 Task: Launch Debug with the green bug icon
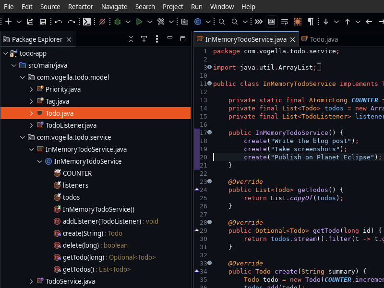click(118, 22)
